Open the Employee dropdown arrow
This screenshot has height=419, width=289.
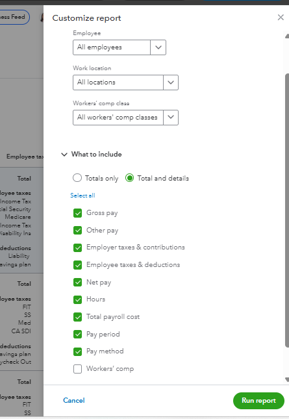158,47
